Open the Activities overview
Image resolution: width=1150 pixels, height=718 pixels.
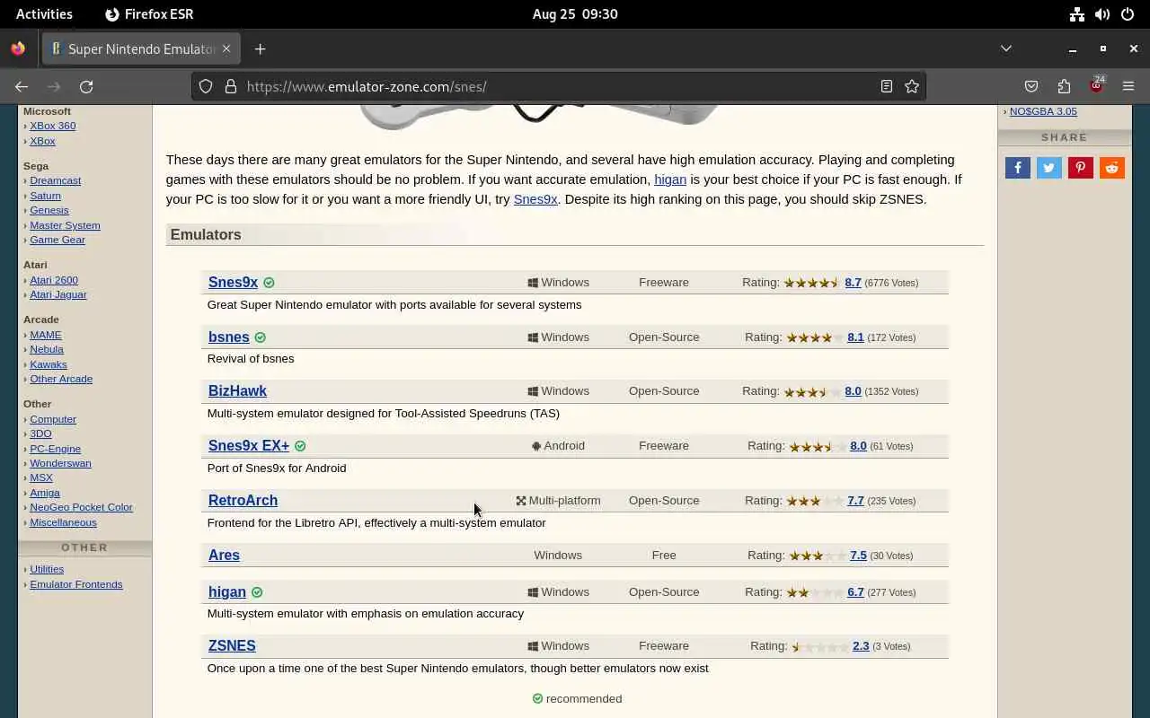(x=44, y=13)
